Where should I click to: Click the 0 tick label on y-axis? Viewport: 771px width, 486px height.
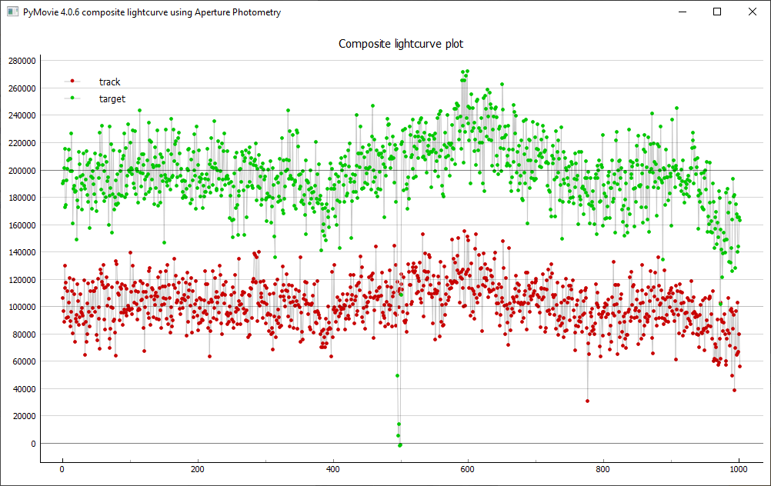[32, 444]
